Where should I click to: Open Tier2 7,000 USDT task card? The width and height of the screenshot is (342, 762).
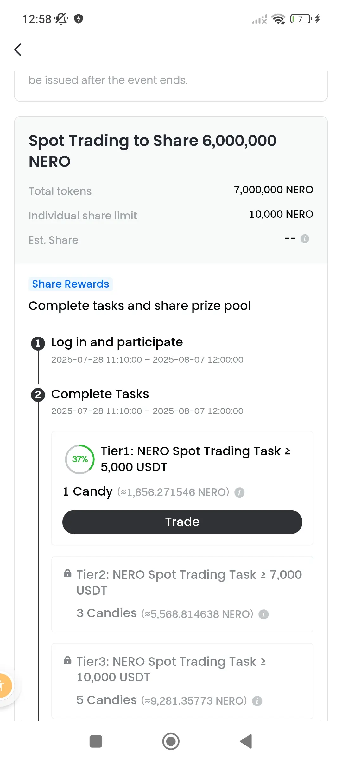(x=182, y=594)
